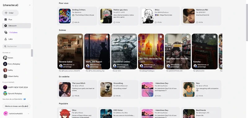Click the Flux feed icon
The width and height of the screenshot is (248, 118).
pyautogui.click(x=6, y=19)
